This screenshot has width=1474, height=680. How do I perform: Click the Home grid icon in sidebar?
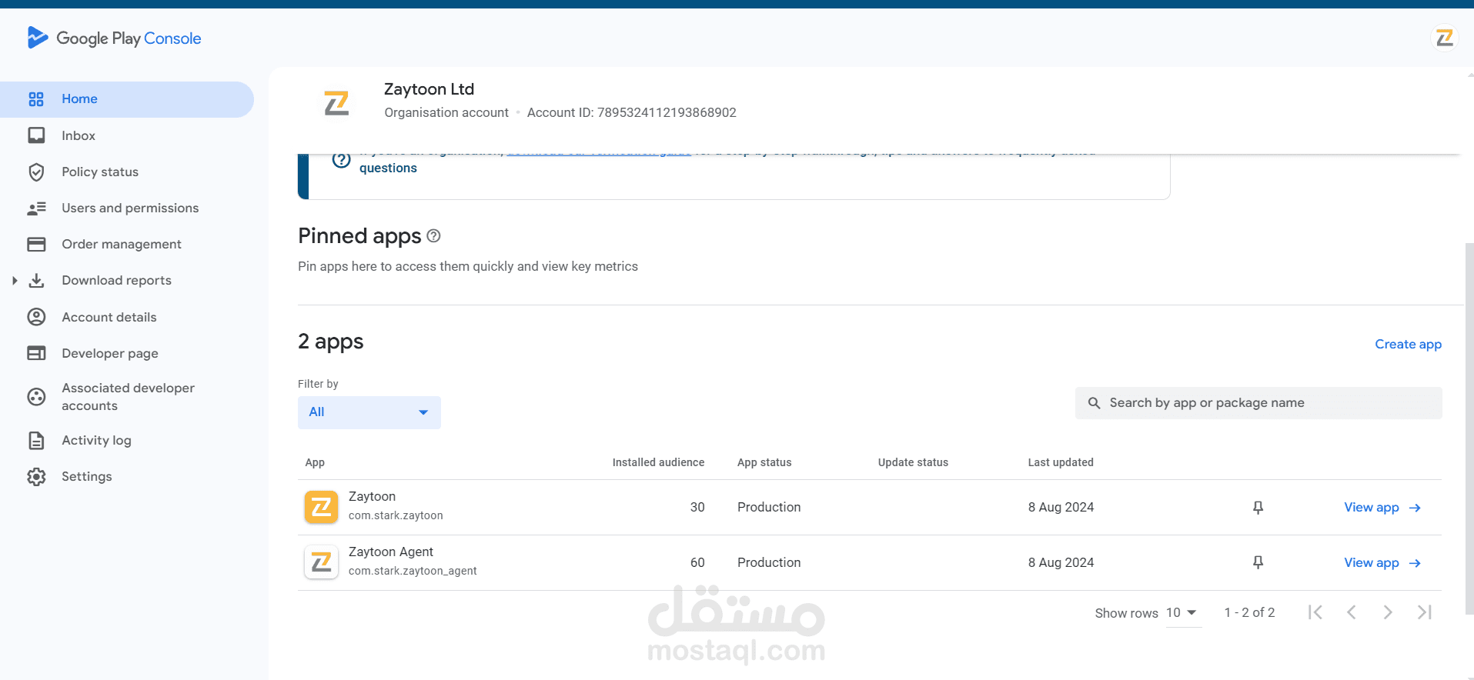36,99
